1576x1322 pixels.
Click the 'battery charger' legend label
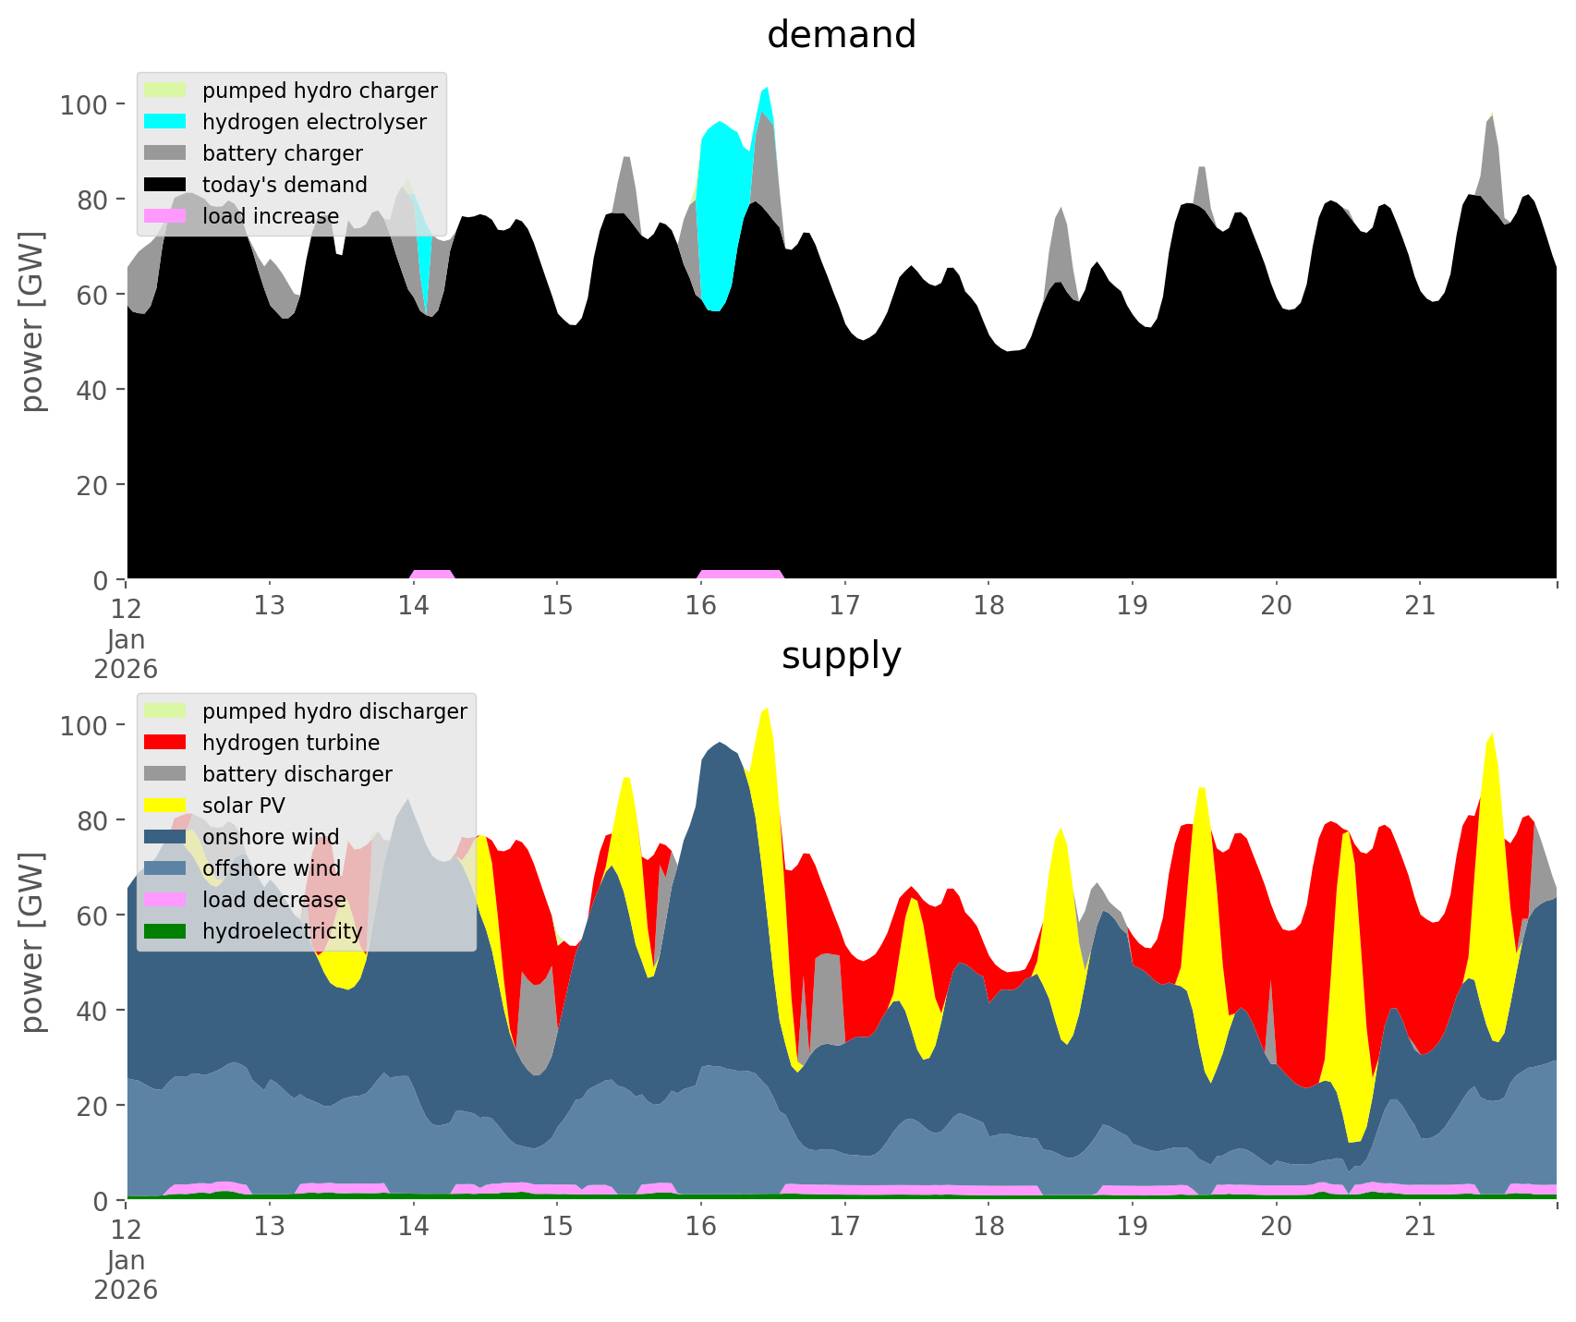point(282,153)
